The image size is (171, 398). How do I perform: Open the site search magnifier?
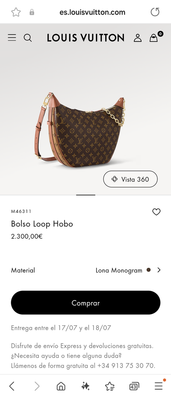pyautogui.click(x=28, y=38)
